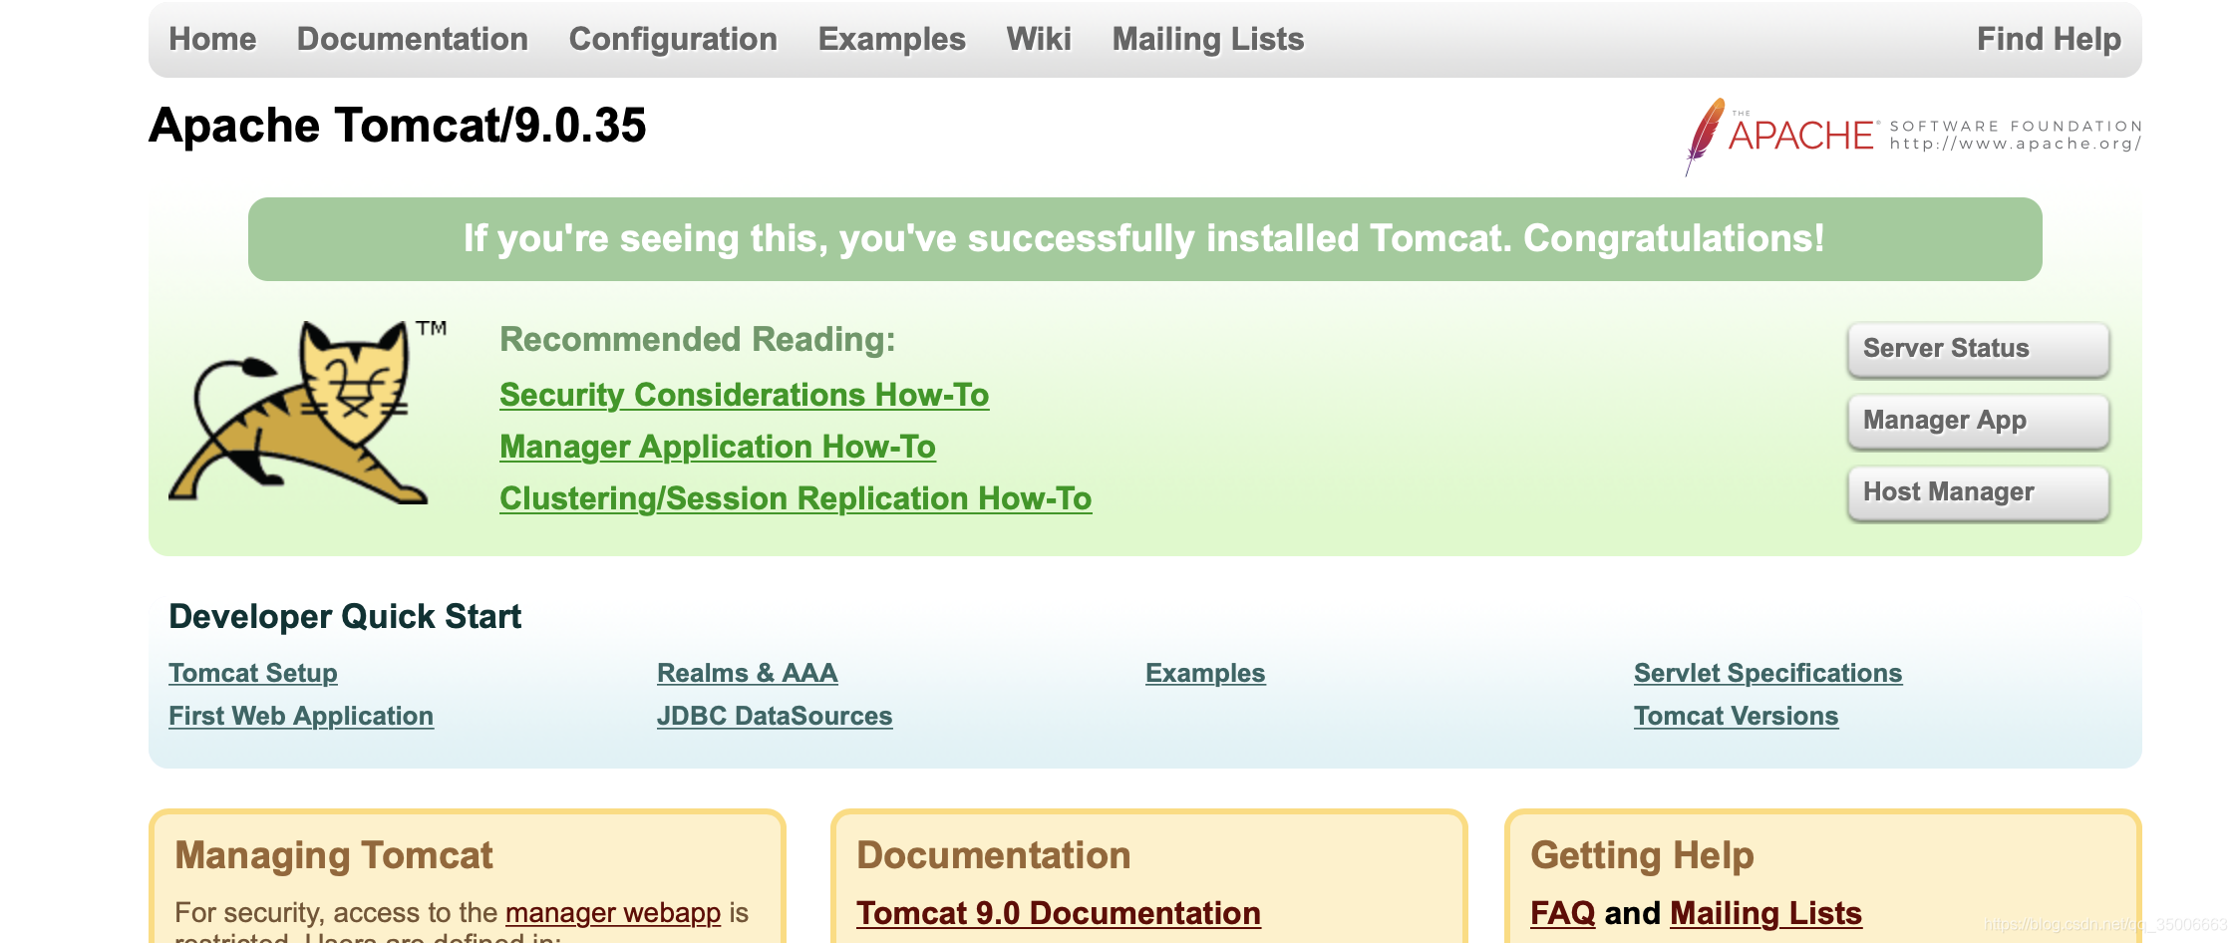
Task: Click the Recommended Reading heading
Action: (x=698, y=339)
